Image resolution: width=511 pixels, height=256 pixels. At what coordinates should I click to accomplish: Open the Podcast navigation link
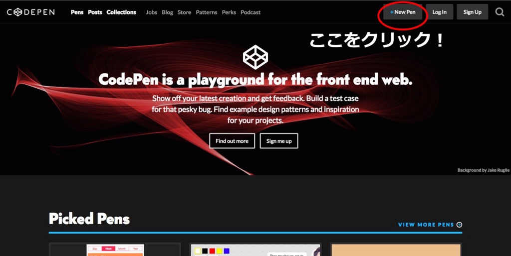(x=251, y=12)
